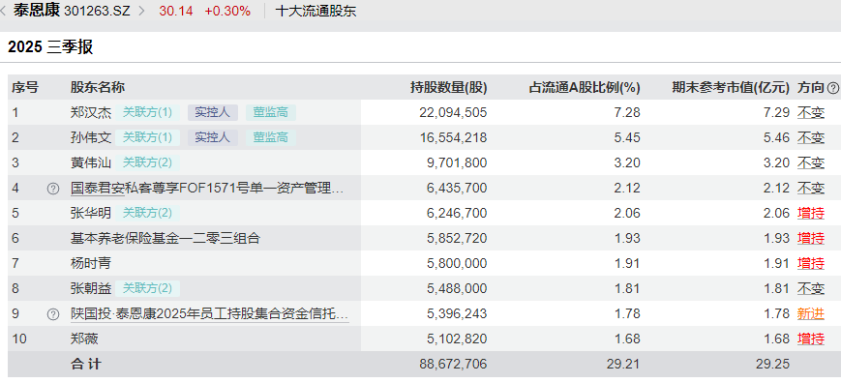This screenshot has height=383, width=841.
Task: Open 关联方(2) tag for 张华明
Action: (147, 213)
